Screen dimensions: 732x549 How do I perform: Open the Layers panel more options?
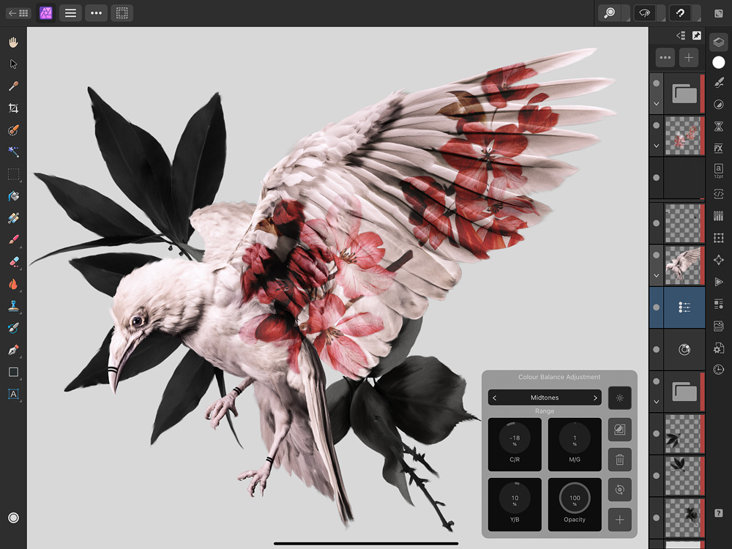pyautogui.click(x=665, y=58)
